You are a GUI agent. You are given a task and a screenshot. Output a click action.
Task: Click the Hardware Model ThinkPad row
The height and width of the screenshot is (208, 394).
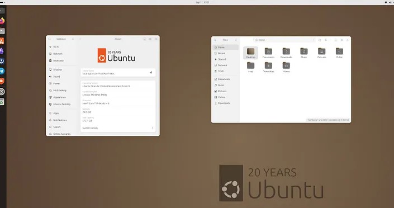tap(118, 93)
